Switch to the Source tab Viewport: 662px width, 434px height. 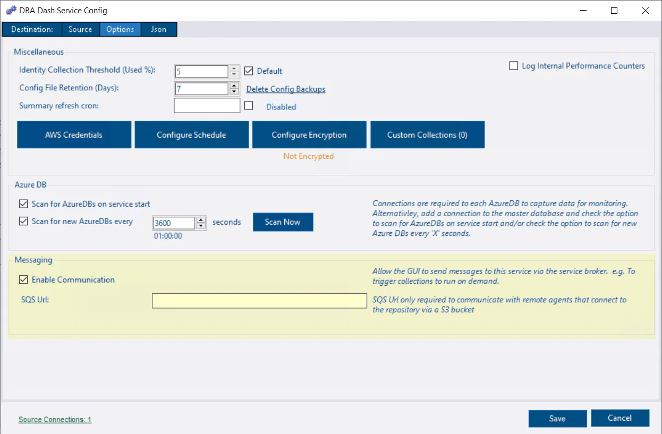tap(80, 29)
